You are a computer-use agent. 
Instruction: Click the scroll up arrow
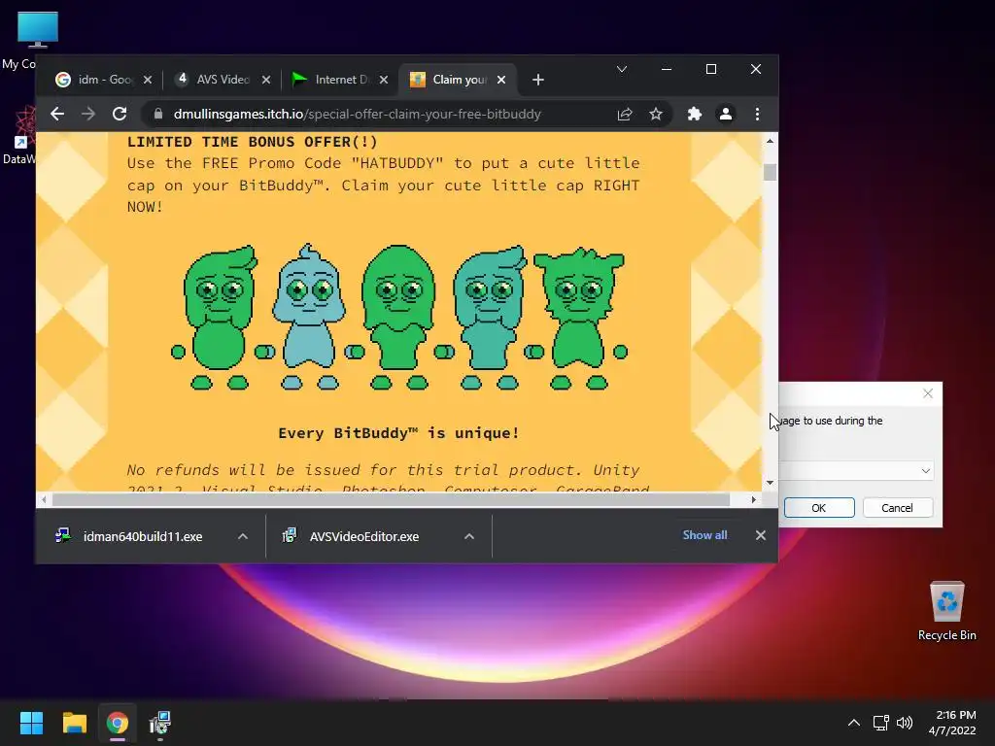770,142
